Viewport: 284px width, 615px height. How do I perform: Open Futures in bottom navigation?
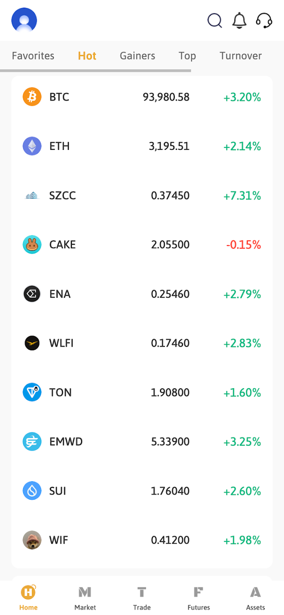[199, 598]
